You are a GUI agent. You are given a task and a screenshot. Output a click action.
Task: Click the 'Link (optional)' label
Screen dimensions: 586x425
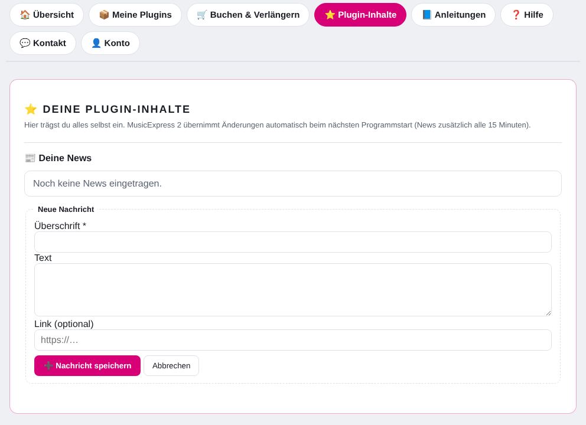64,324
